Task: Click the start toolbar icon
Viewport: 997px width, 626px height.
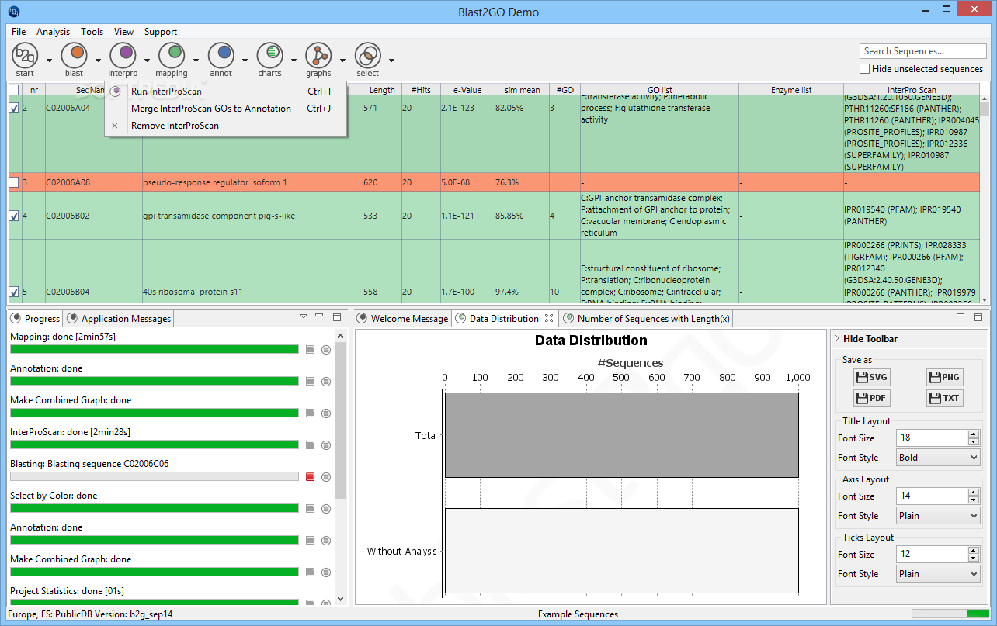Action: [25, 55]
